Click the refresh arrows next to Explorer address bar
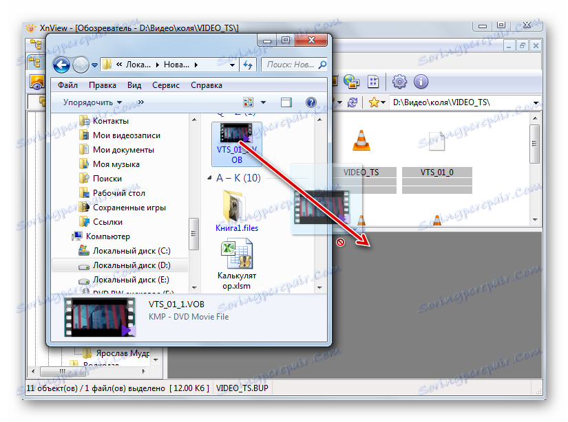The image size is (568, 422). tap(248, 65)
